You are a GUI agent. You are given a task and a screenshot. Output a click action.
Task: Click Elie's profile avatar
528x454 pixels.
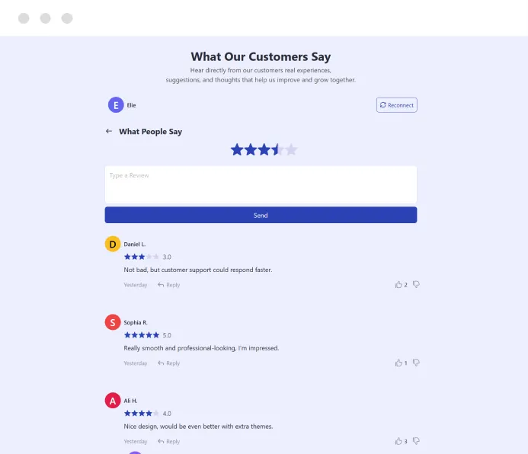(x=116, y=105)
